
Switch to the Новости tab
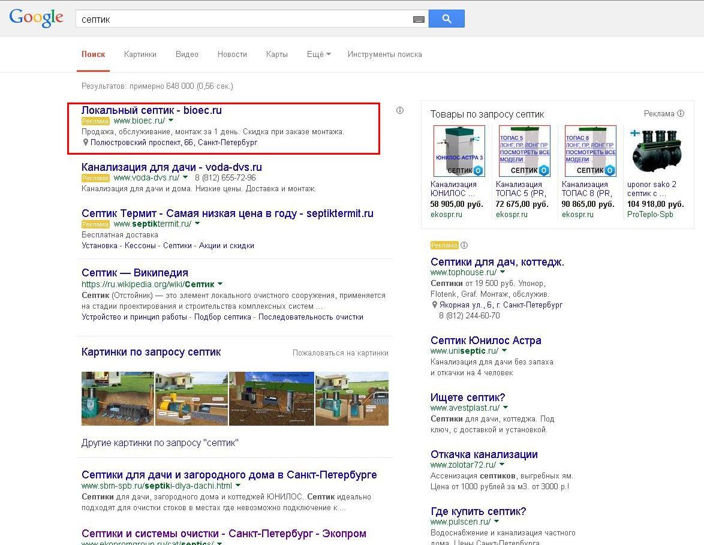coord(232,55)
